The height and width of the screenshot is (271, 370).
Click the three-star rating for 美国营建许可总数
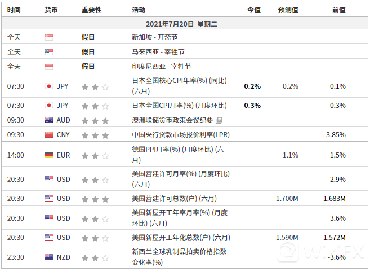tap(95, 199)
